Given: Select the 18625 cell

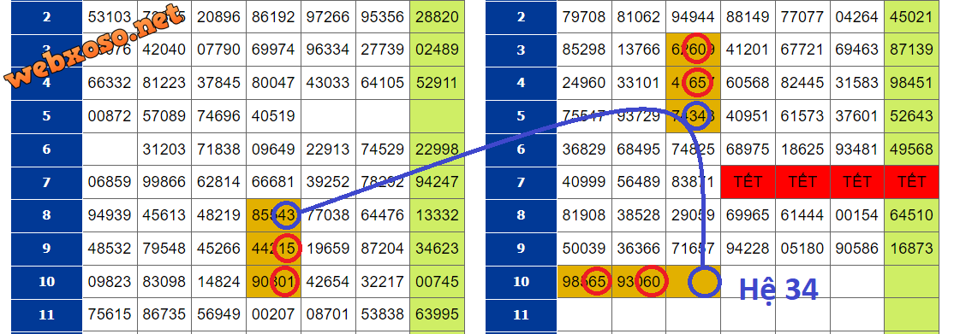Looking at the screenshot, I should 802,149.
